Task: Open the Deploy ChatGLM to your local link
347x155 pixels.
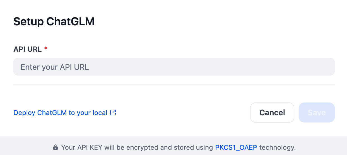Action: [x=60, y=113]
